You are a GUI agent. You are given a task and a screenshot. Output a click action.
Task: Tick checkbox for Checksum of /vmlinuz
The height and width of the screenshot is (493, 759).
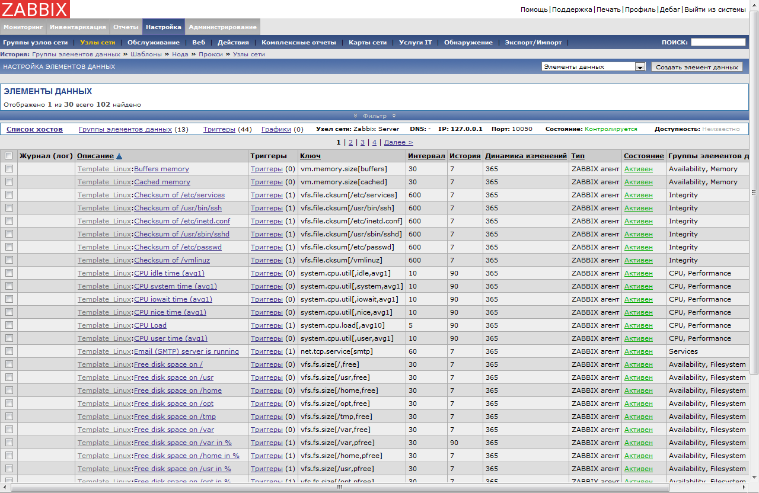coord(9,260)
